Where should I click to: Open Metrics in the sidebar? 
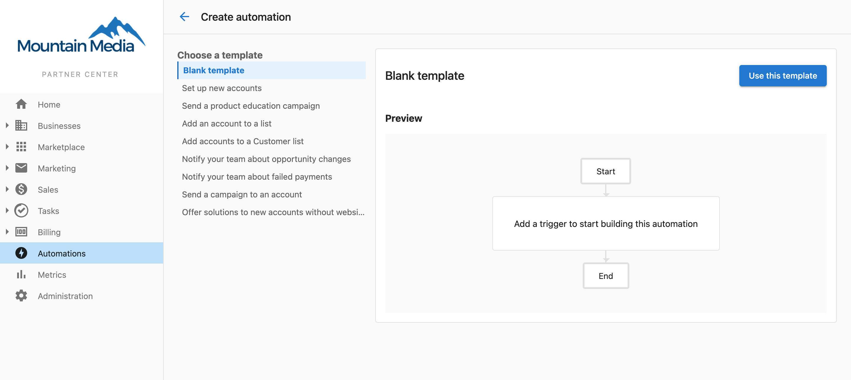pos(82,274)
